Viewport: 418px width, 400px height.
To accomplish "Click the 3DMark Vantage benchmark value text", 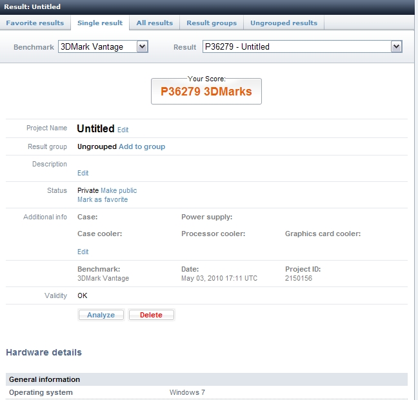I will point(103,278).
